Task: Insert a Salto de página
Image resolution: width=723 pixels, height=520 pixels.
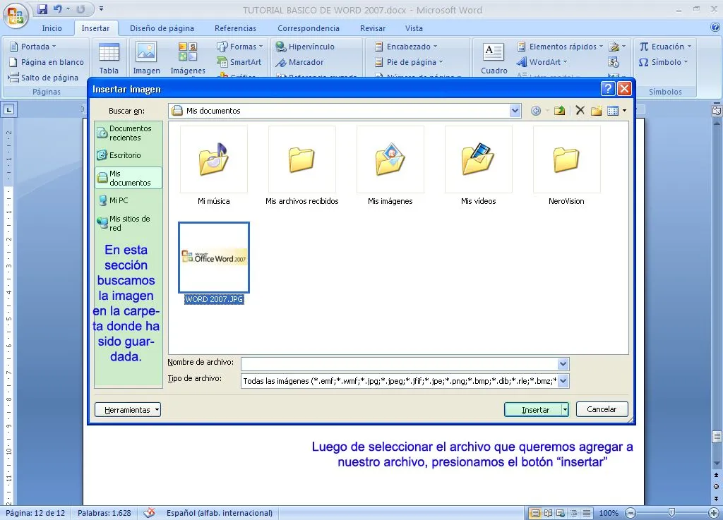Action: 43,78
